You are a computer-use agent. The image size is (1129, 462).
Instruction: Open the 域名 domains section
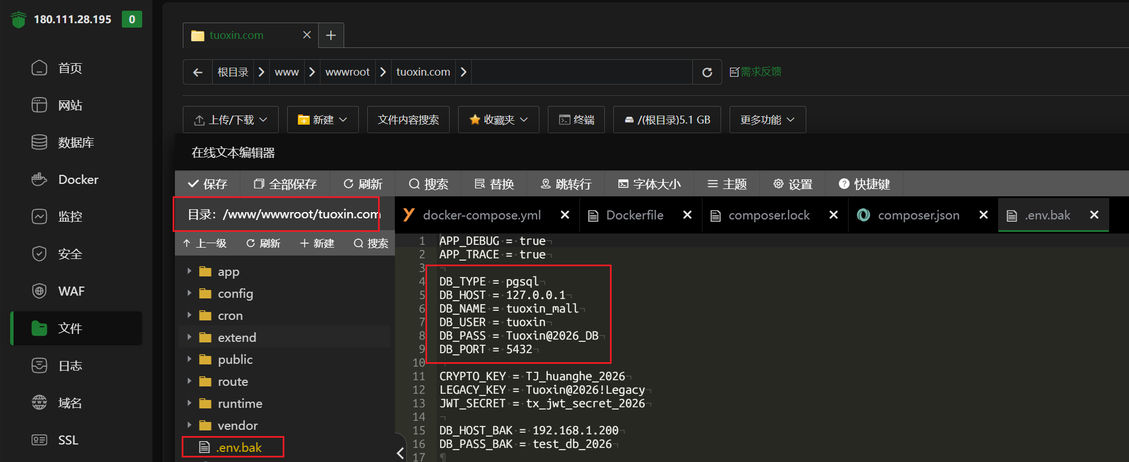[76, 403]
